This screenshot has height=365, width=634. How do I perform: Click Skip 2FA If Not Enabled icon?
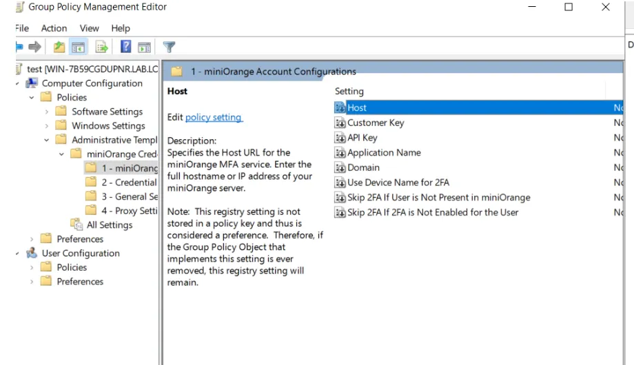pos(340,212)
